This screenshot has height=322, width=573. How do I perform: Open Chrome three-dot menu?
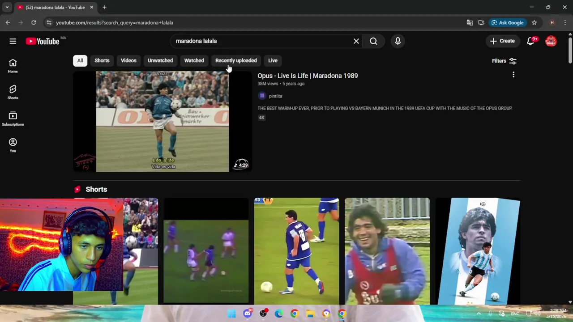coord(564,22)
